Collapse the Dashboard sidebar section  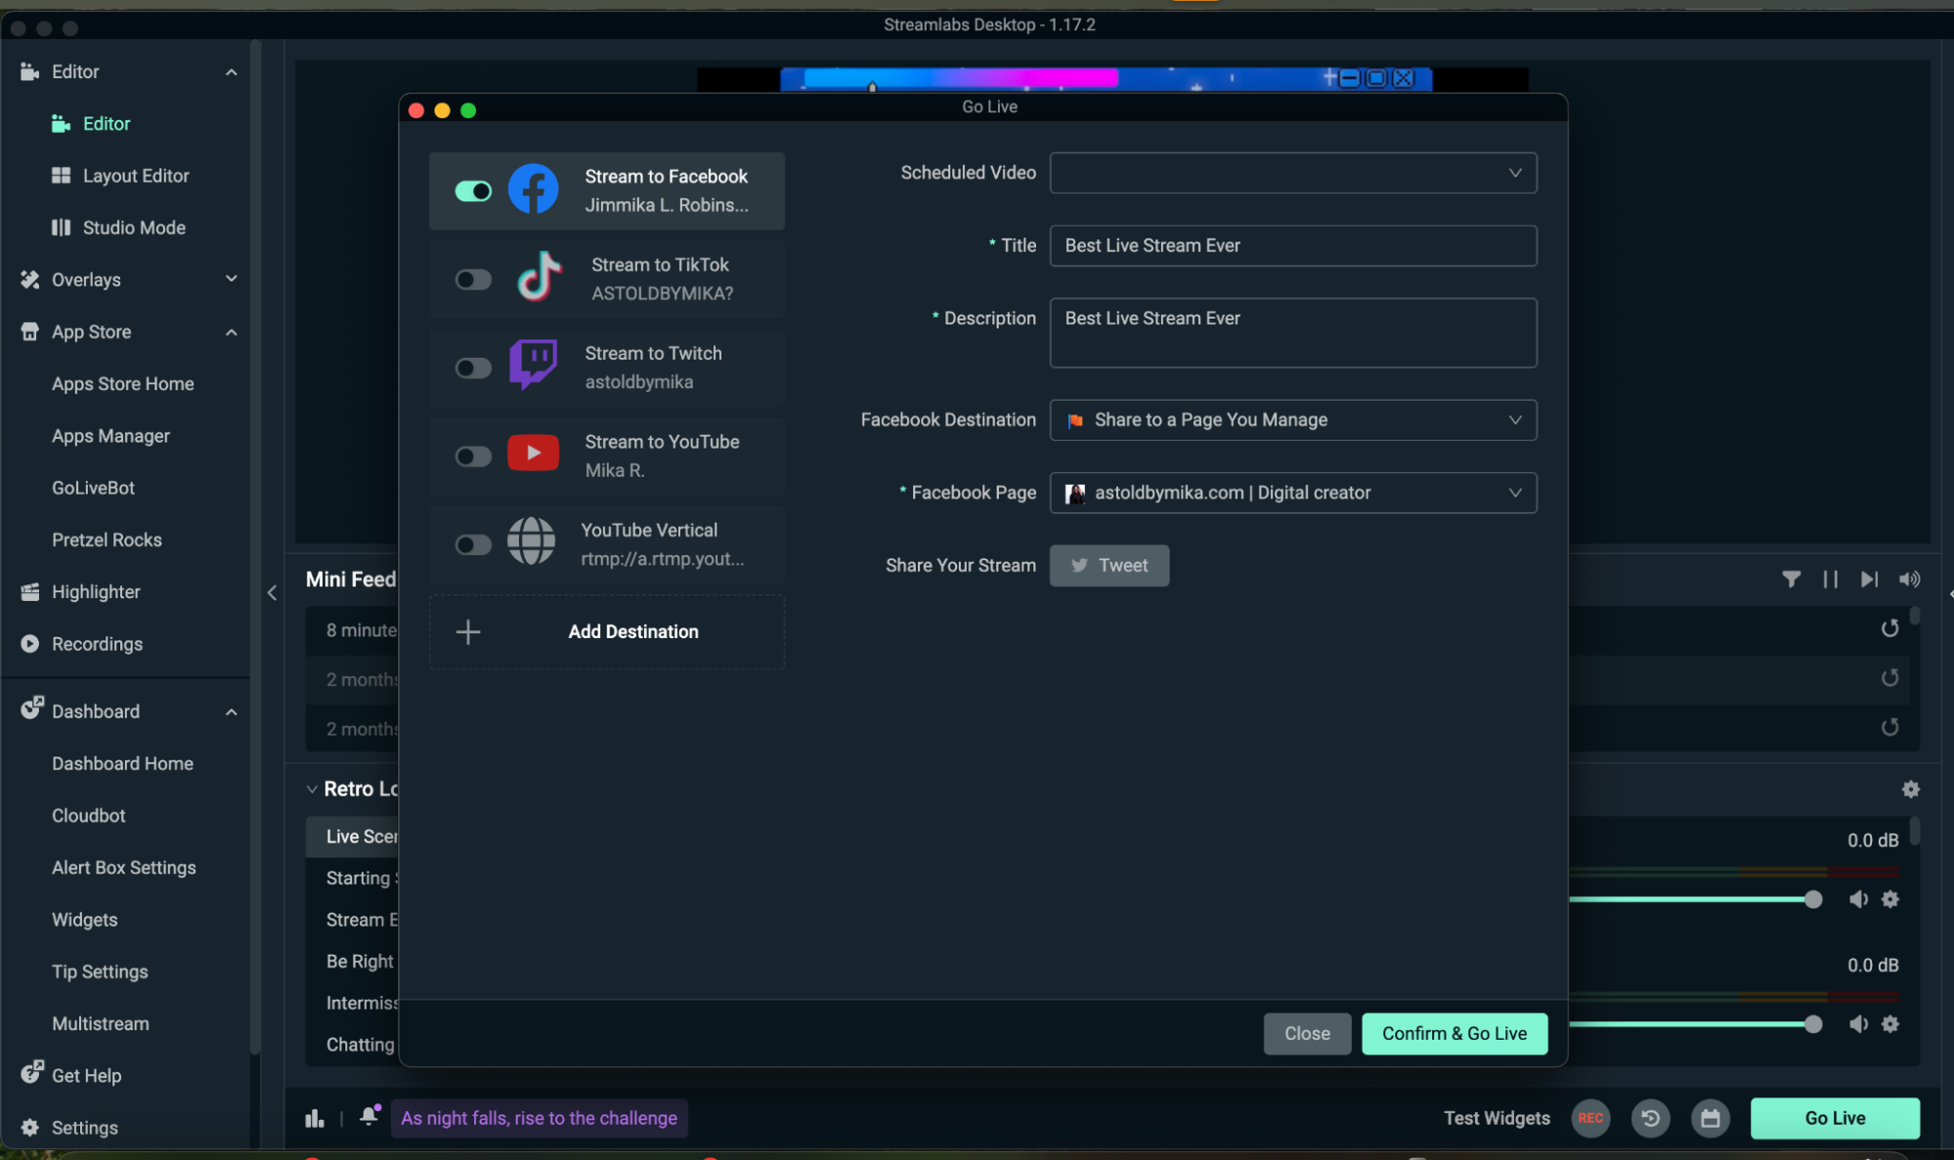231,711
